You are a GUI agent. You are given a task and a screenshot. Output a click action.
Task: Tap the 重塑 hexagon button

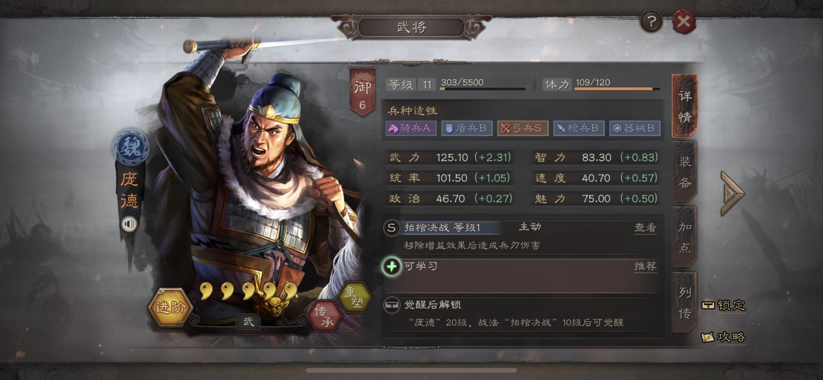(355, 297)
